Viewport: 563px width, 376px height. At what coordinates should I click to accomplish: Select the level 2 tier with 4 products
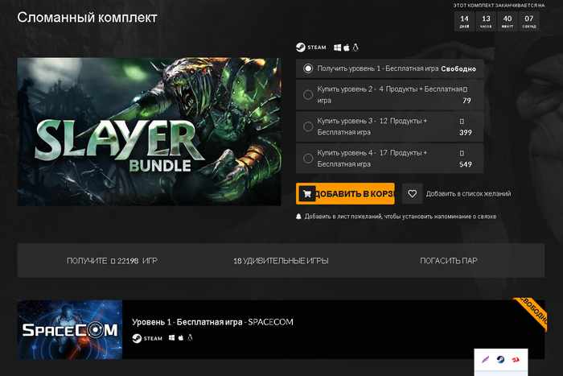coord(308,95)
